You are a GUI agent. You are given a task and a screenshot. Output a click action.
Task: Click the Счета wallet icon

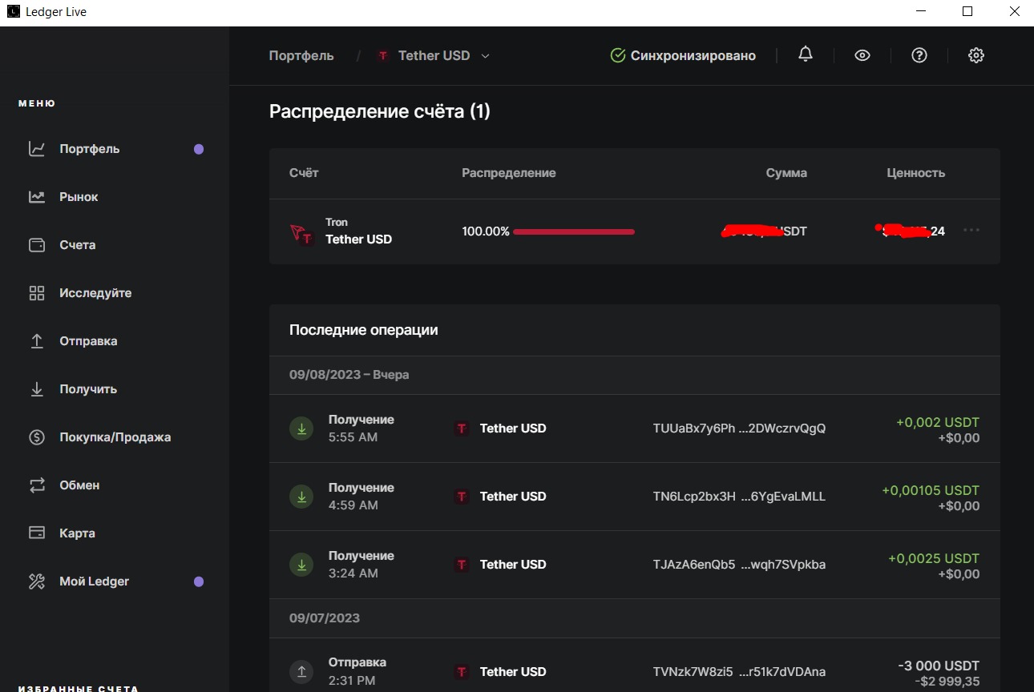pyautogui.click(x=37, y=245)
